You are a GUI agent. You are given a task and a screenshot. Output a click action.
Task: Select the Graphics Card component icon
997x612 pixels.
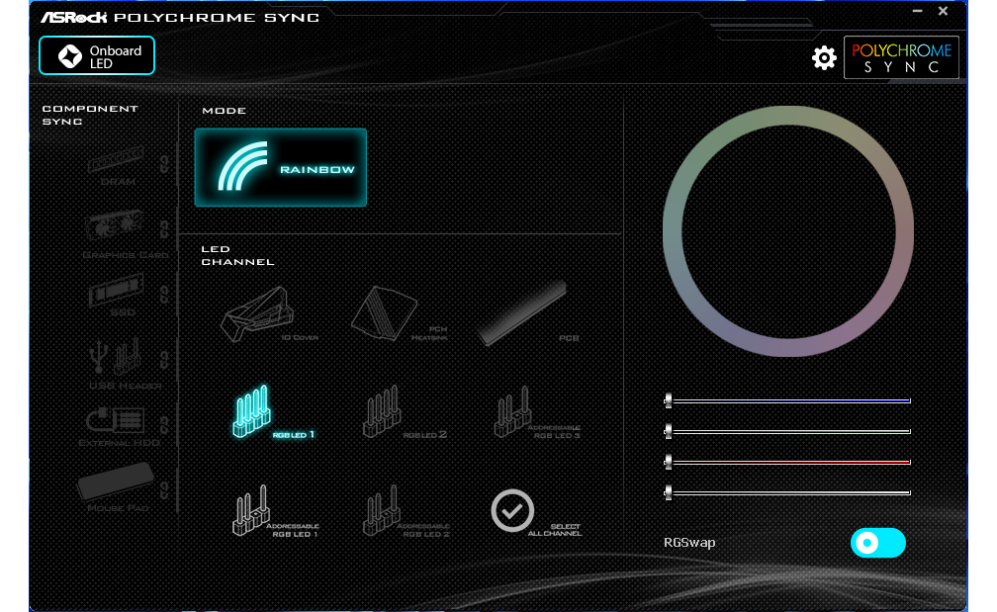point(115,225)
